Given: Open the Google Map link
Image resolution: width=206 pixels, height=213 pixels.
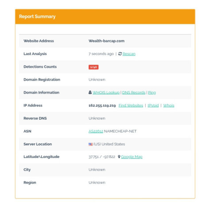Looking at the screenshot, I should point(132,157).
